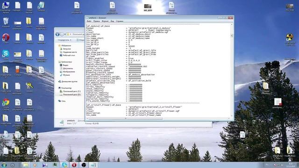Click the artefacts file icon in details pane
The height and width of the screenshot is (168, 299).
tap(62, 122)
